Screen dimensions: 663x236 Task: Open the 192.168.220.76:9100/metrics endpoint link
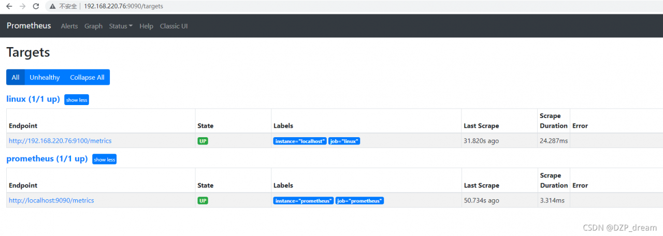[x=60, y=141]
